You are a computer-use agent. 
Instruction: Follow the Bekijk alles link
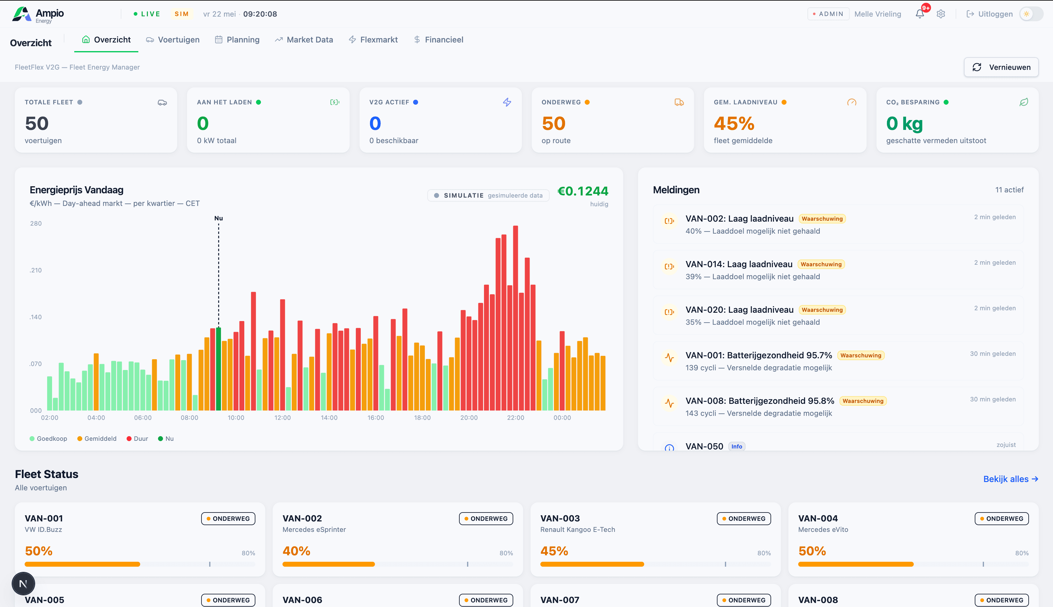coord(1010,479)
